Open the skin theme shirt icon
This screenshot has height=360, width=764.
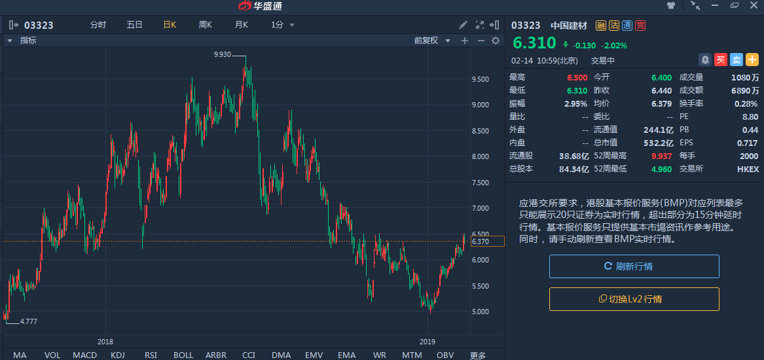point(671,6)
